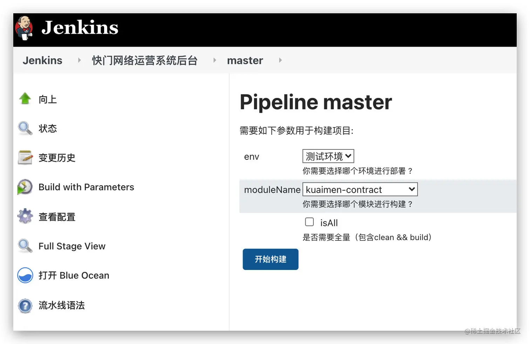Click the notepad icon beside 变更历史
This screenshot has width=530, height=344.
pyautogui.click(x=25, y=158)
